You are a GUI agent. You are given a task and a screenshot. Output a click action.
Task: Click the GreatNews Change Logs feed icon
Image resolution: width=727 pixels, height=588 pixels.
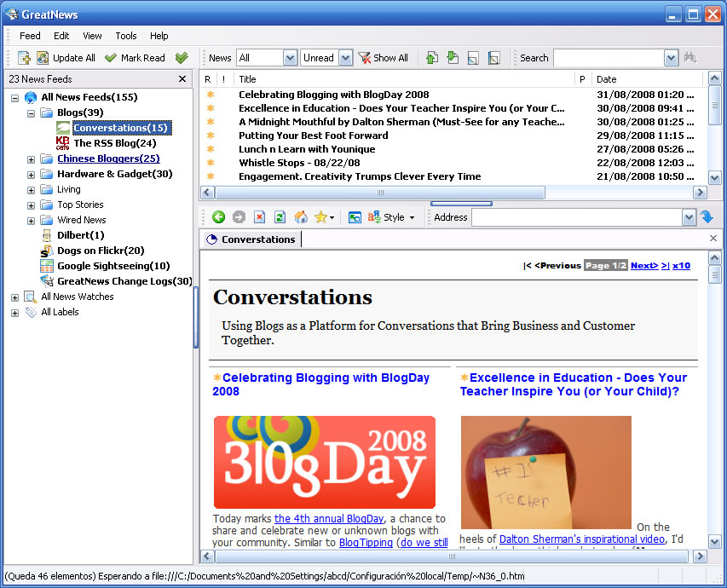click(46, 281)
